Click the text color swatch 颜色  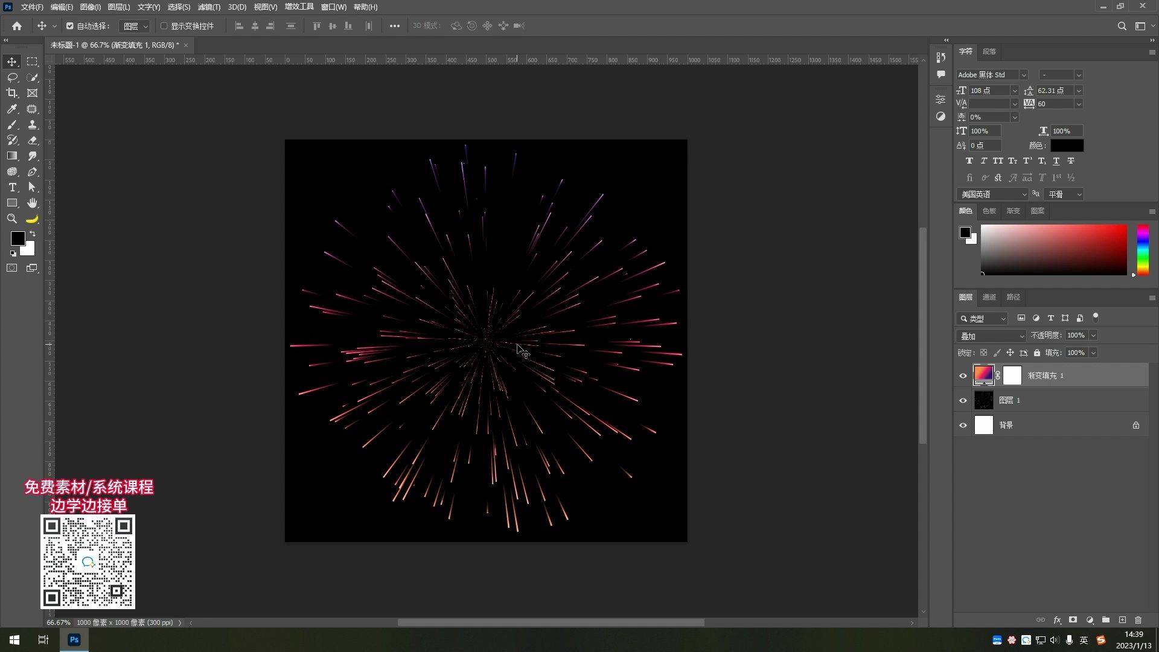[1067, 145]
